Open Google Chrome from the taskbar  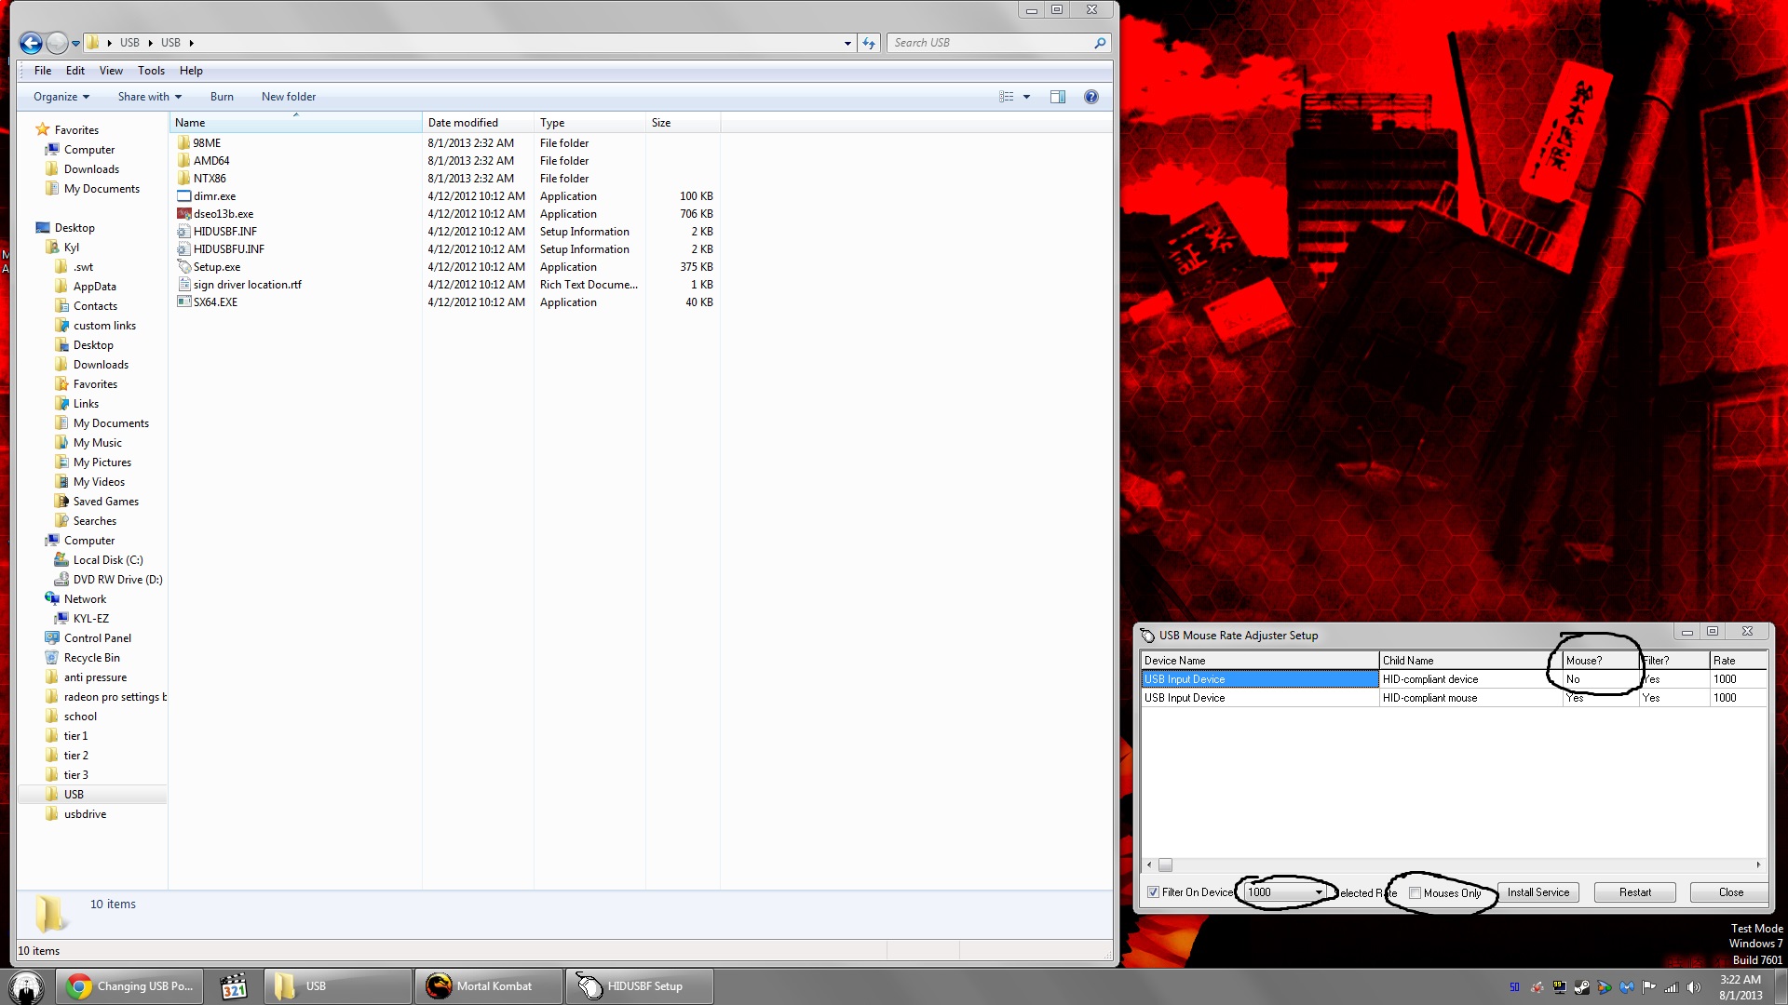pos(80,986)
